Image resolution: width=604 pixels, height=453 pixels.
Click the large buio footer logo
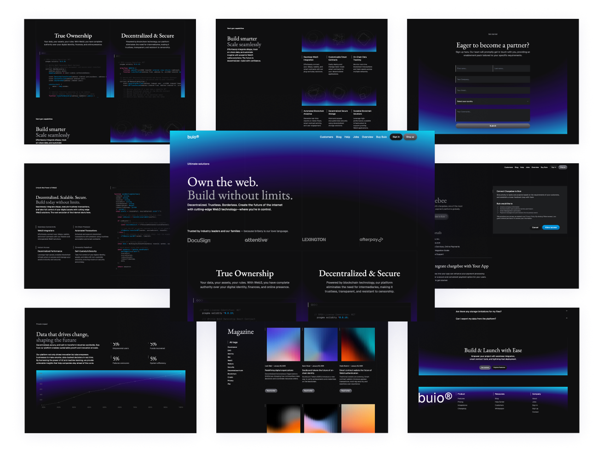(x=435, y=398)
